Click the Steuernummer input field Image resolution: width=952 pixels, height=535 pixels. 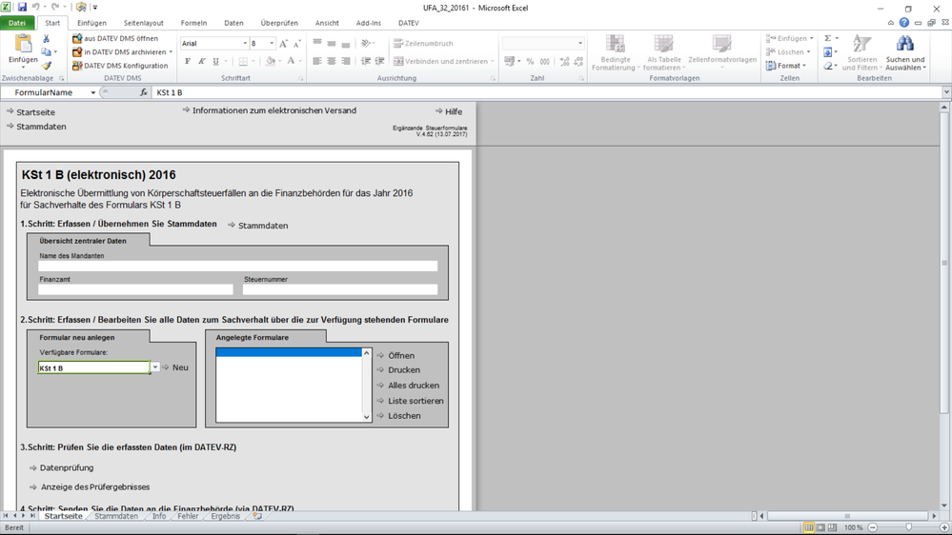coord(340,289)
